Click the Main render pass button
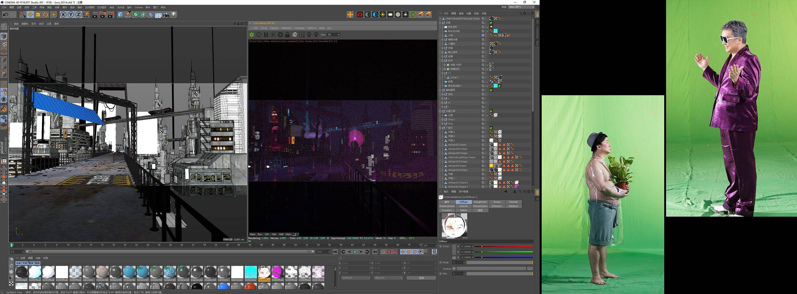 (253, 234)
